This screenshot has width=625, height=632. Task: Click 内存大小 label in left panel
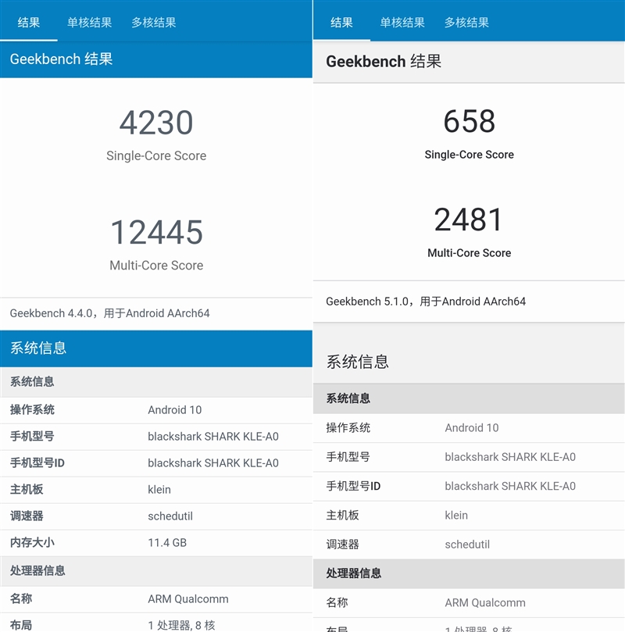32,542
